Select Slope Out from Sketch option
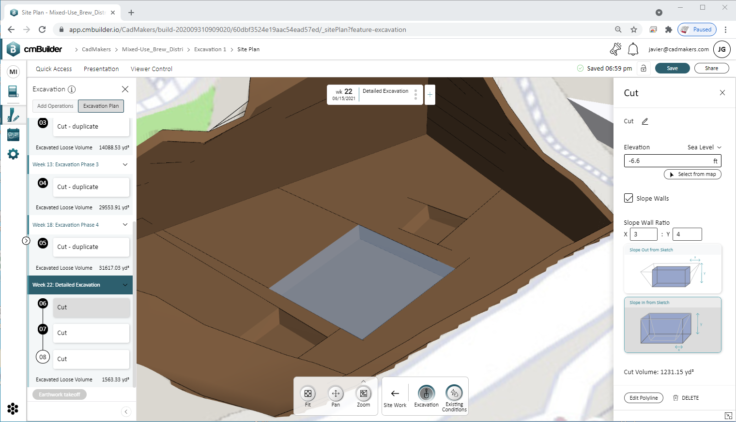 click(x=673, y=269)
